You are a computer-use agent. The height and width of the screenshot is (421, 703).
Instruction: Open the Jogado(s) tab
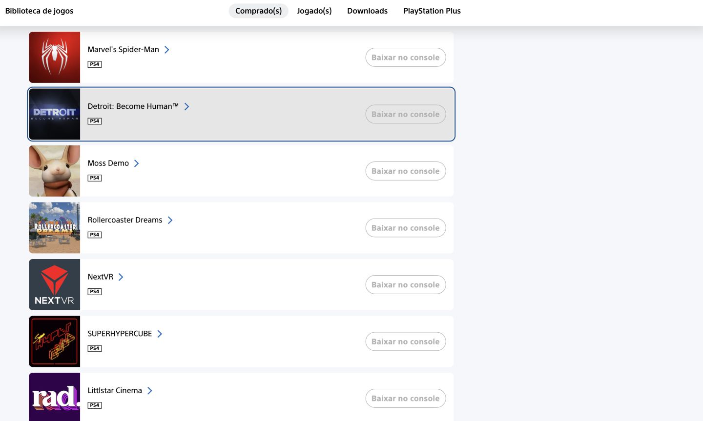pyautogui.click(x=314, y=11)
